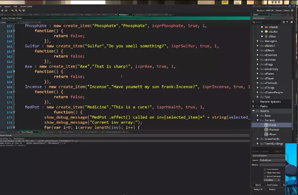This screenshot has width=298, height=195.
Task: Click the Find All button
Action: click(258, 185)
